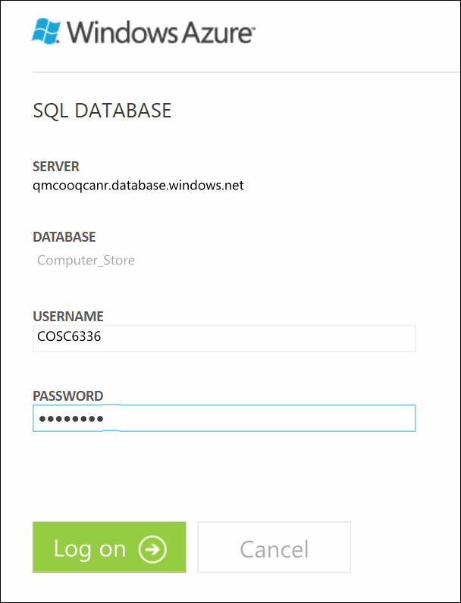Screen dimensions: 461x603
Task: Click the SERVER label
Action: pos(56,167)
